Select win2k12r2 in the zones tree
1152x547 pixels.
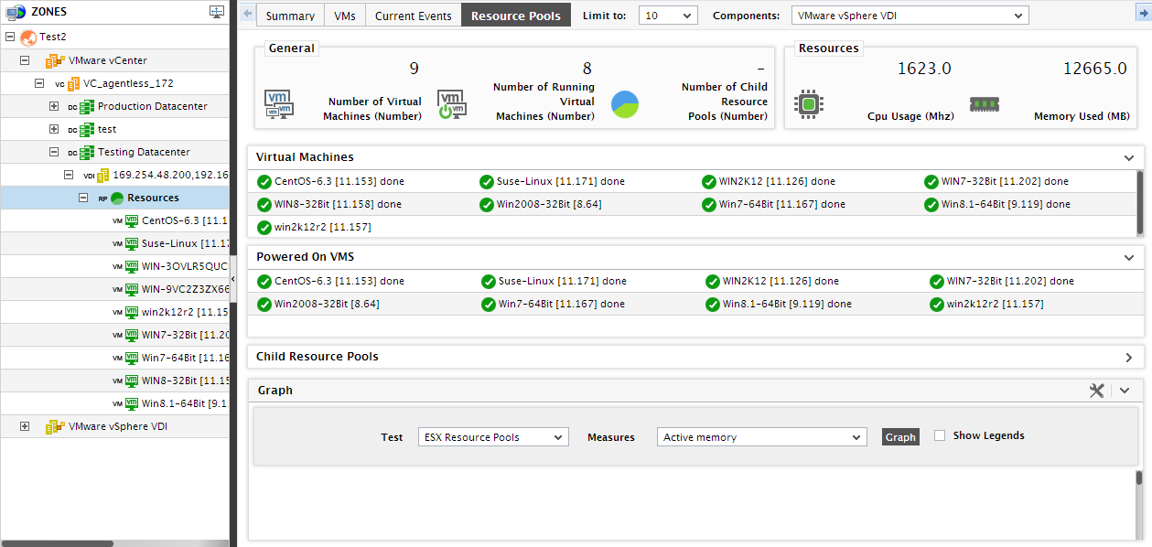[185, 312]
